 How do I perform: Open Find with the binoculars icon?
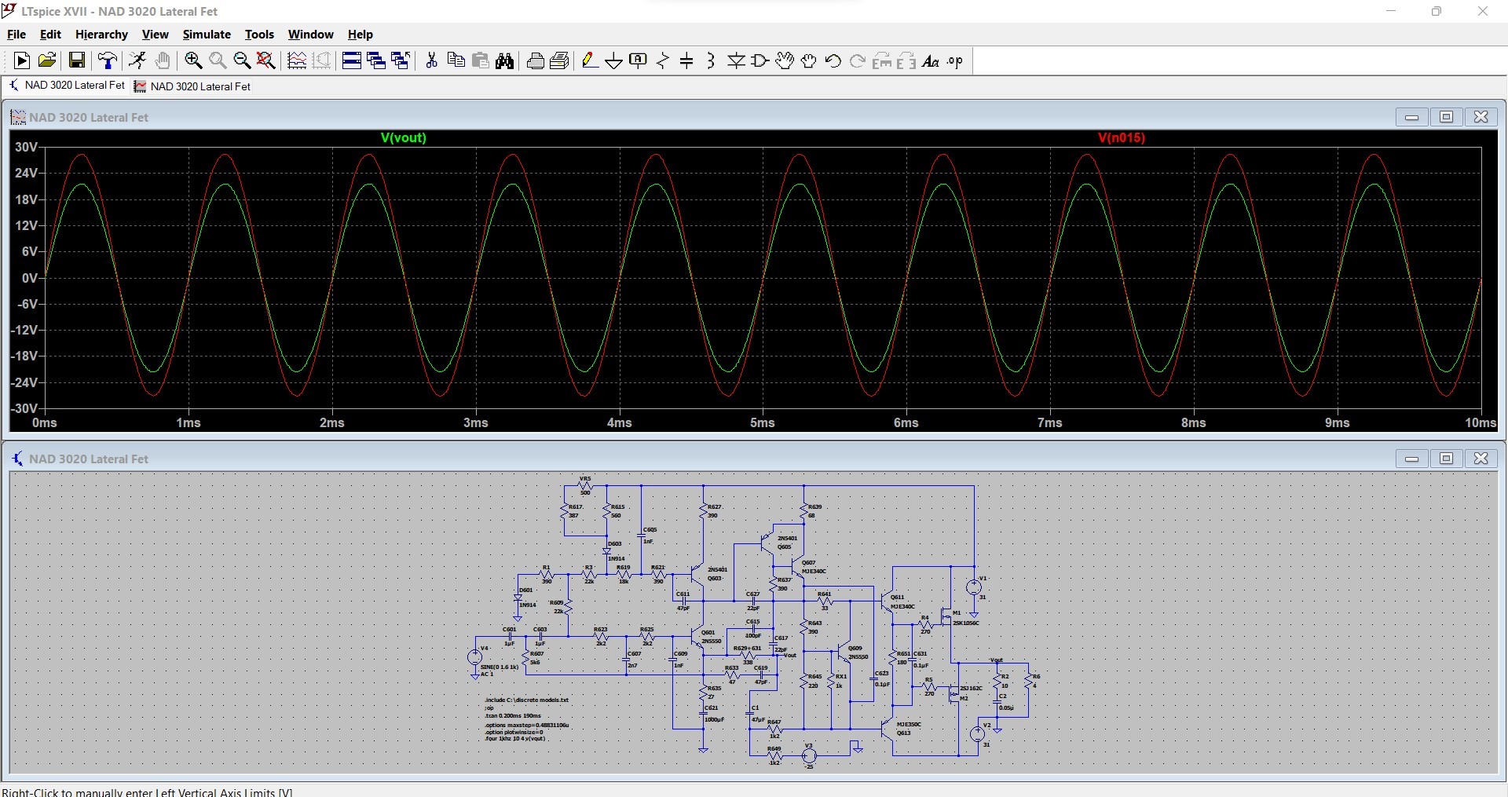[x=505, y=60]
